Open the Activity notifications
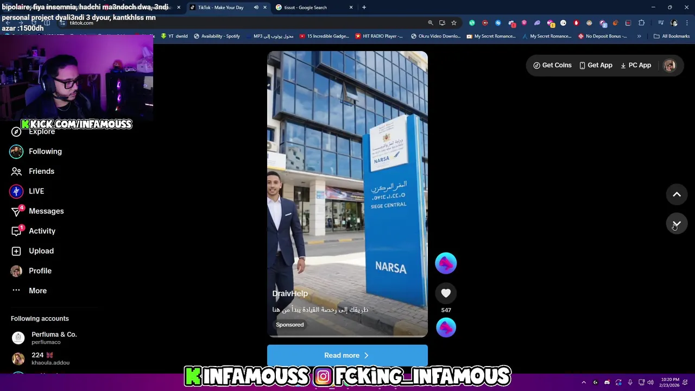This screenshot has height=391, width=695. 33,231
